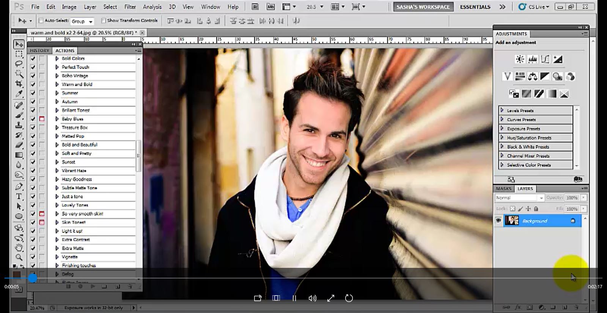The width and height of the screenshot is (607, 313).
Task: Open the Window menu
Action: (x=211, y=7)
